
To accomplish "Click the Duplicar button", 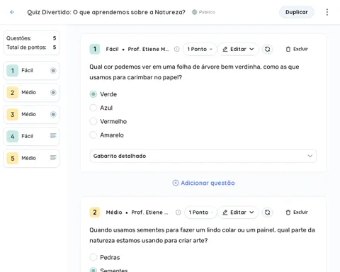I will (x=297, y=12).
